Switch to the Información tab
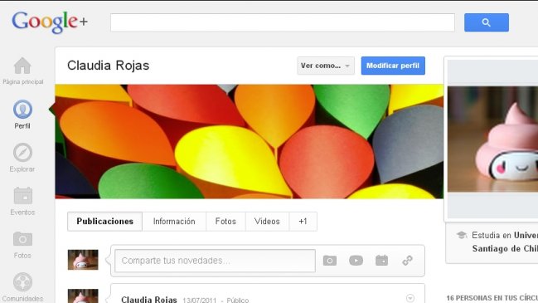 (x=174, y=222)
